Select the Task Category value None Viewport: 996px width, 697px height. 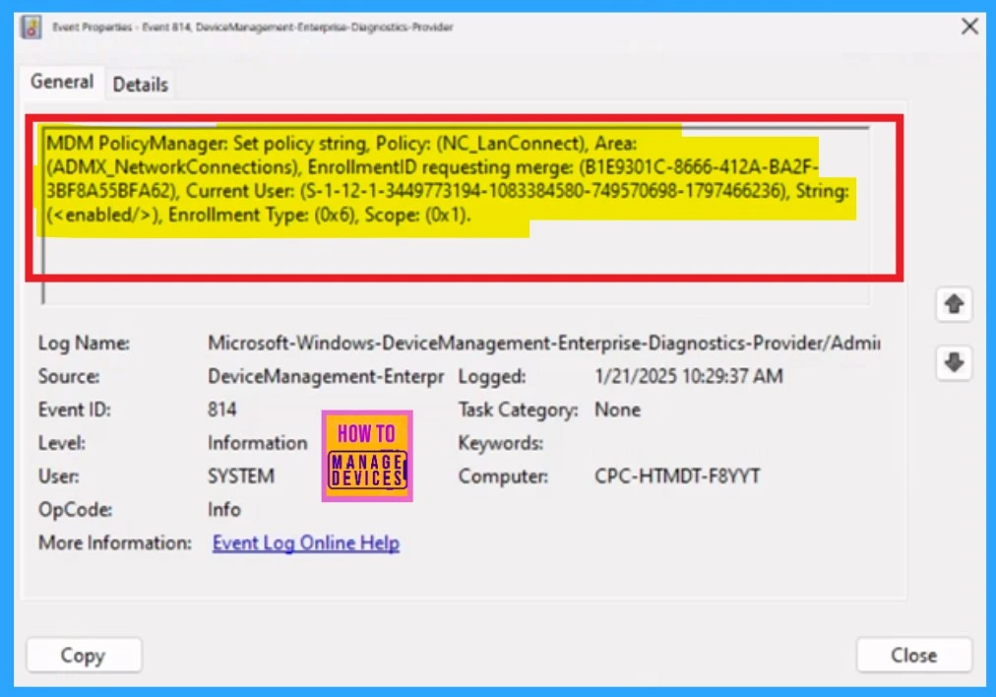617,410
